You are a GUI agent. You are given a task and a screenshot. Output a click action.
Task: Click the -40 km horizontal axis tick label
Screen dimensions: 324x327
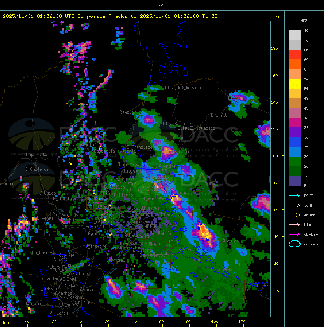coord(26,322)
